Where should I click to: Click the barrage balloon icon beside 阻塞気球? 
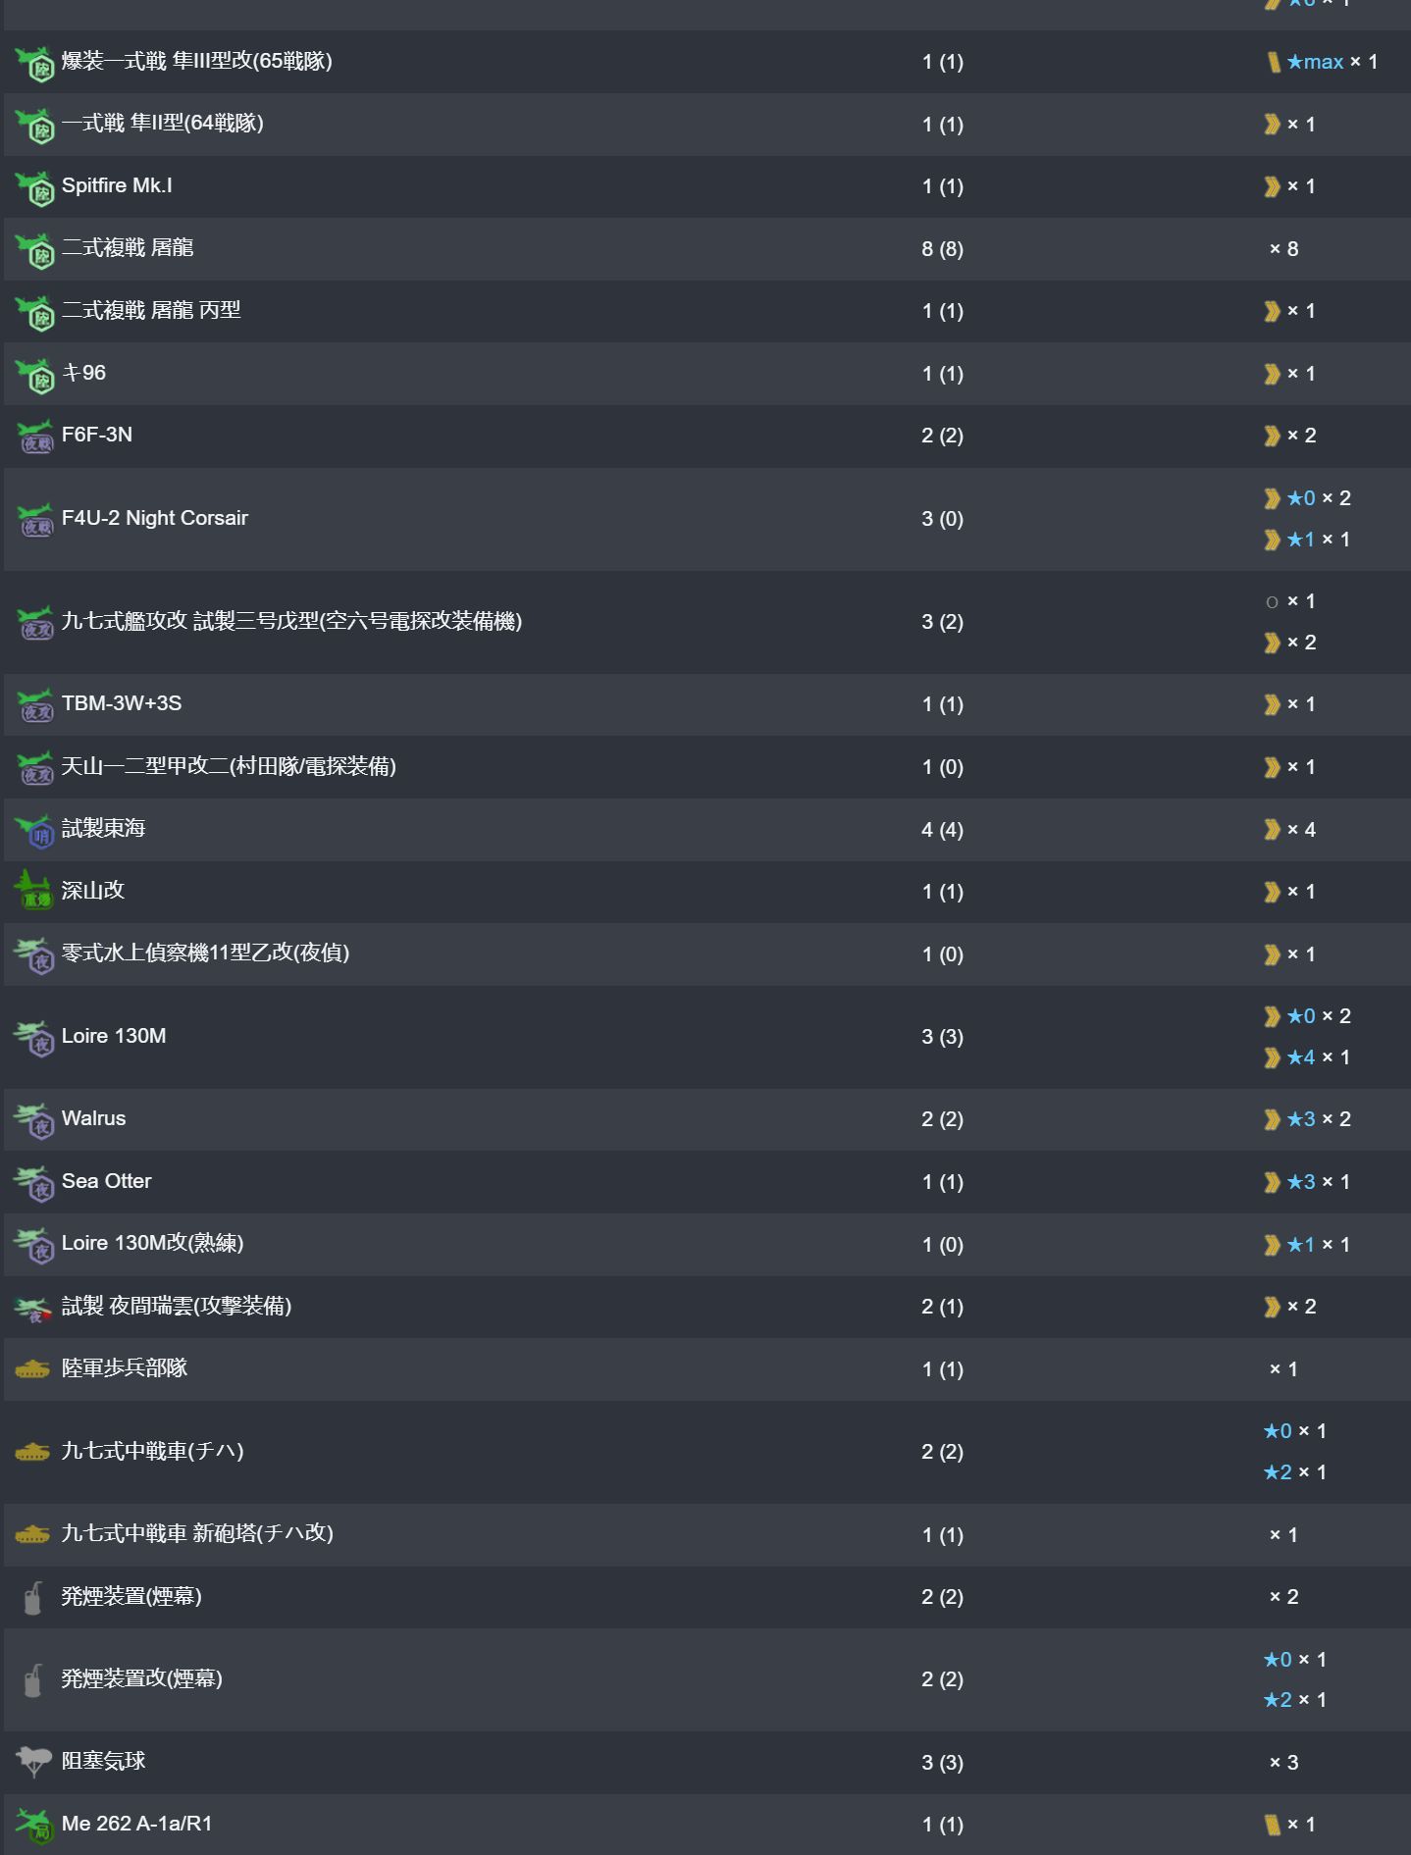coord(33,1762)
